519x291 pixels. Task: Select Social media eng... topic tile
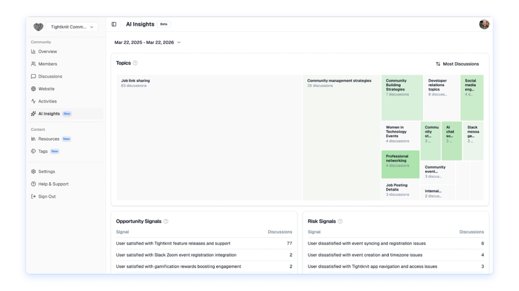(x=472, y=97)
